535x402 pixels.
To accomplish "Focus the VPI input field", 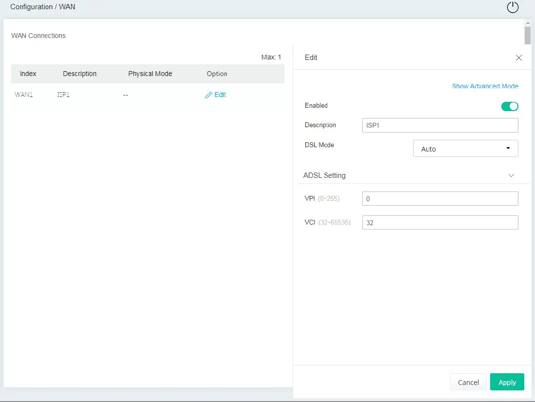I will [x=440, y=199].
